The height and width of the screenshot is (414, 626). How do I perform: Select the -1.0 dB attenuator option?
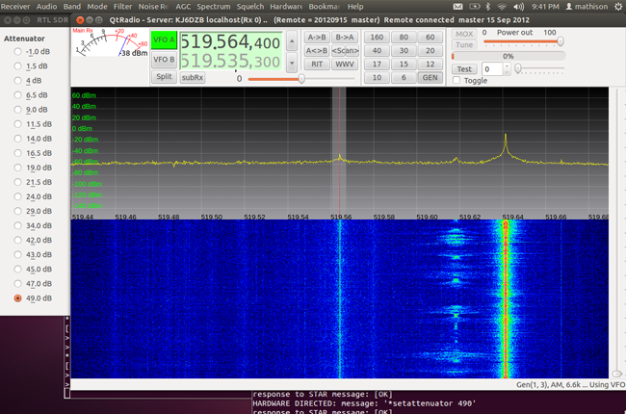tap(19, 51)
